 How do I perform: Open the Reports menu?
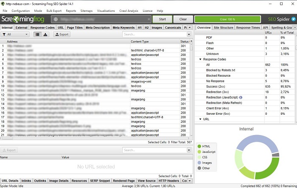[71, 11]
